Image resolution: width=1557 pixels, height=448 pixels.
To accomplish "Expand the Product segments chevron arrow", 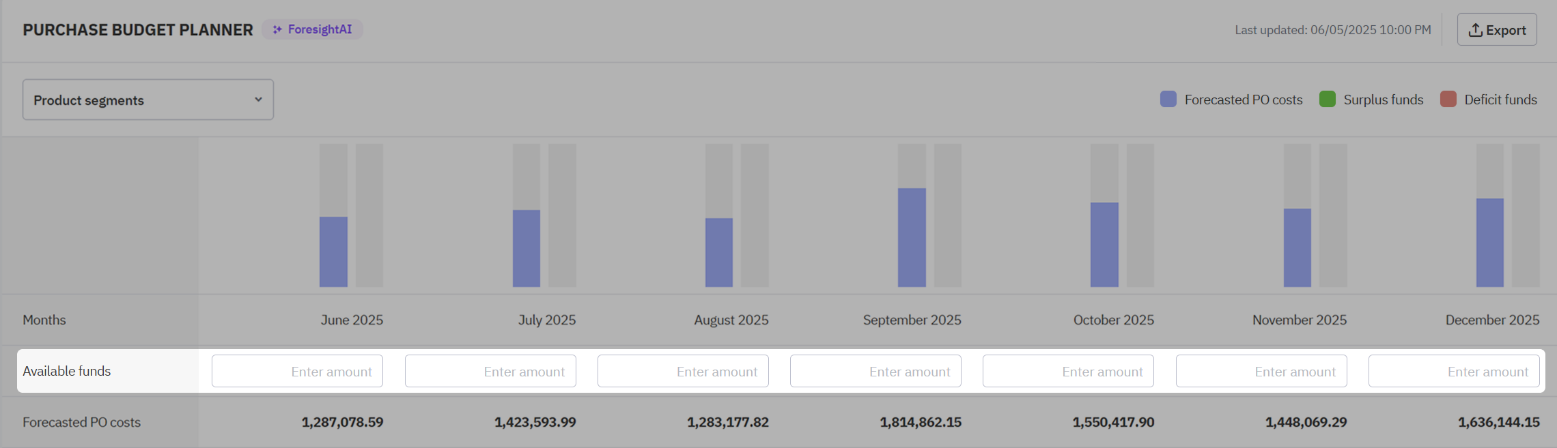I will pos(258,100).
